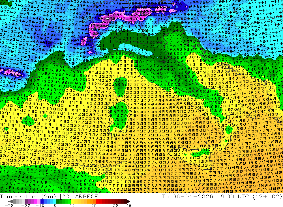Click the gray left arrow of color scale
This screenshot has width=283, height=207.
10,201
